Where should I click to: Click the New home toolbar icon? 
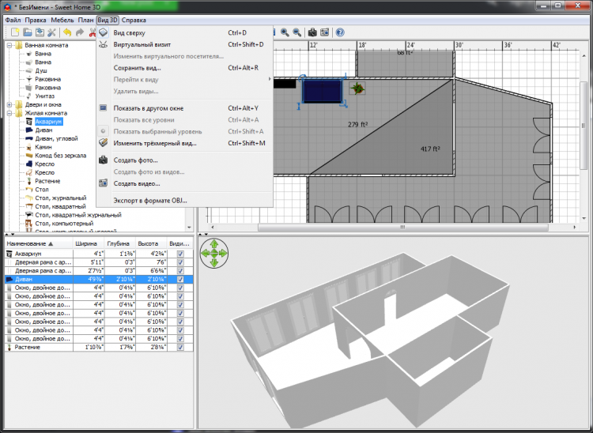15,32
